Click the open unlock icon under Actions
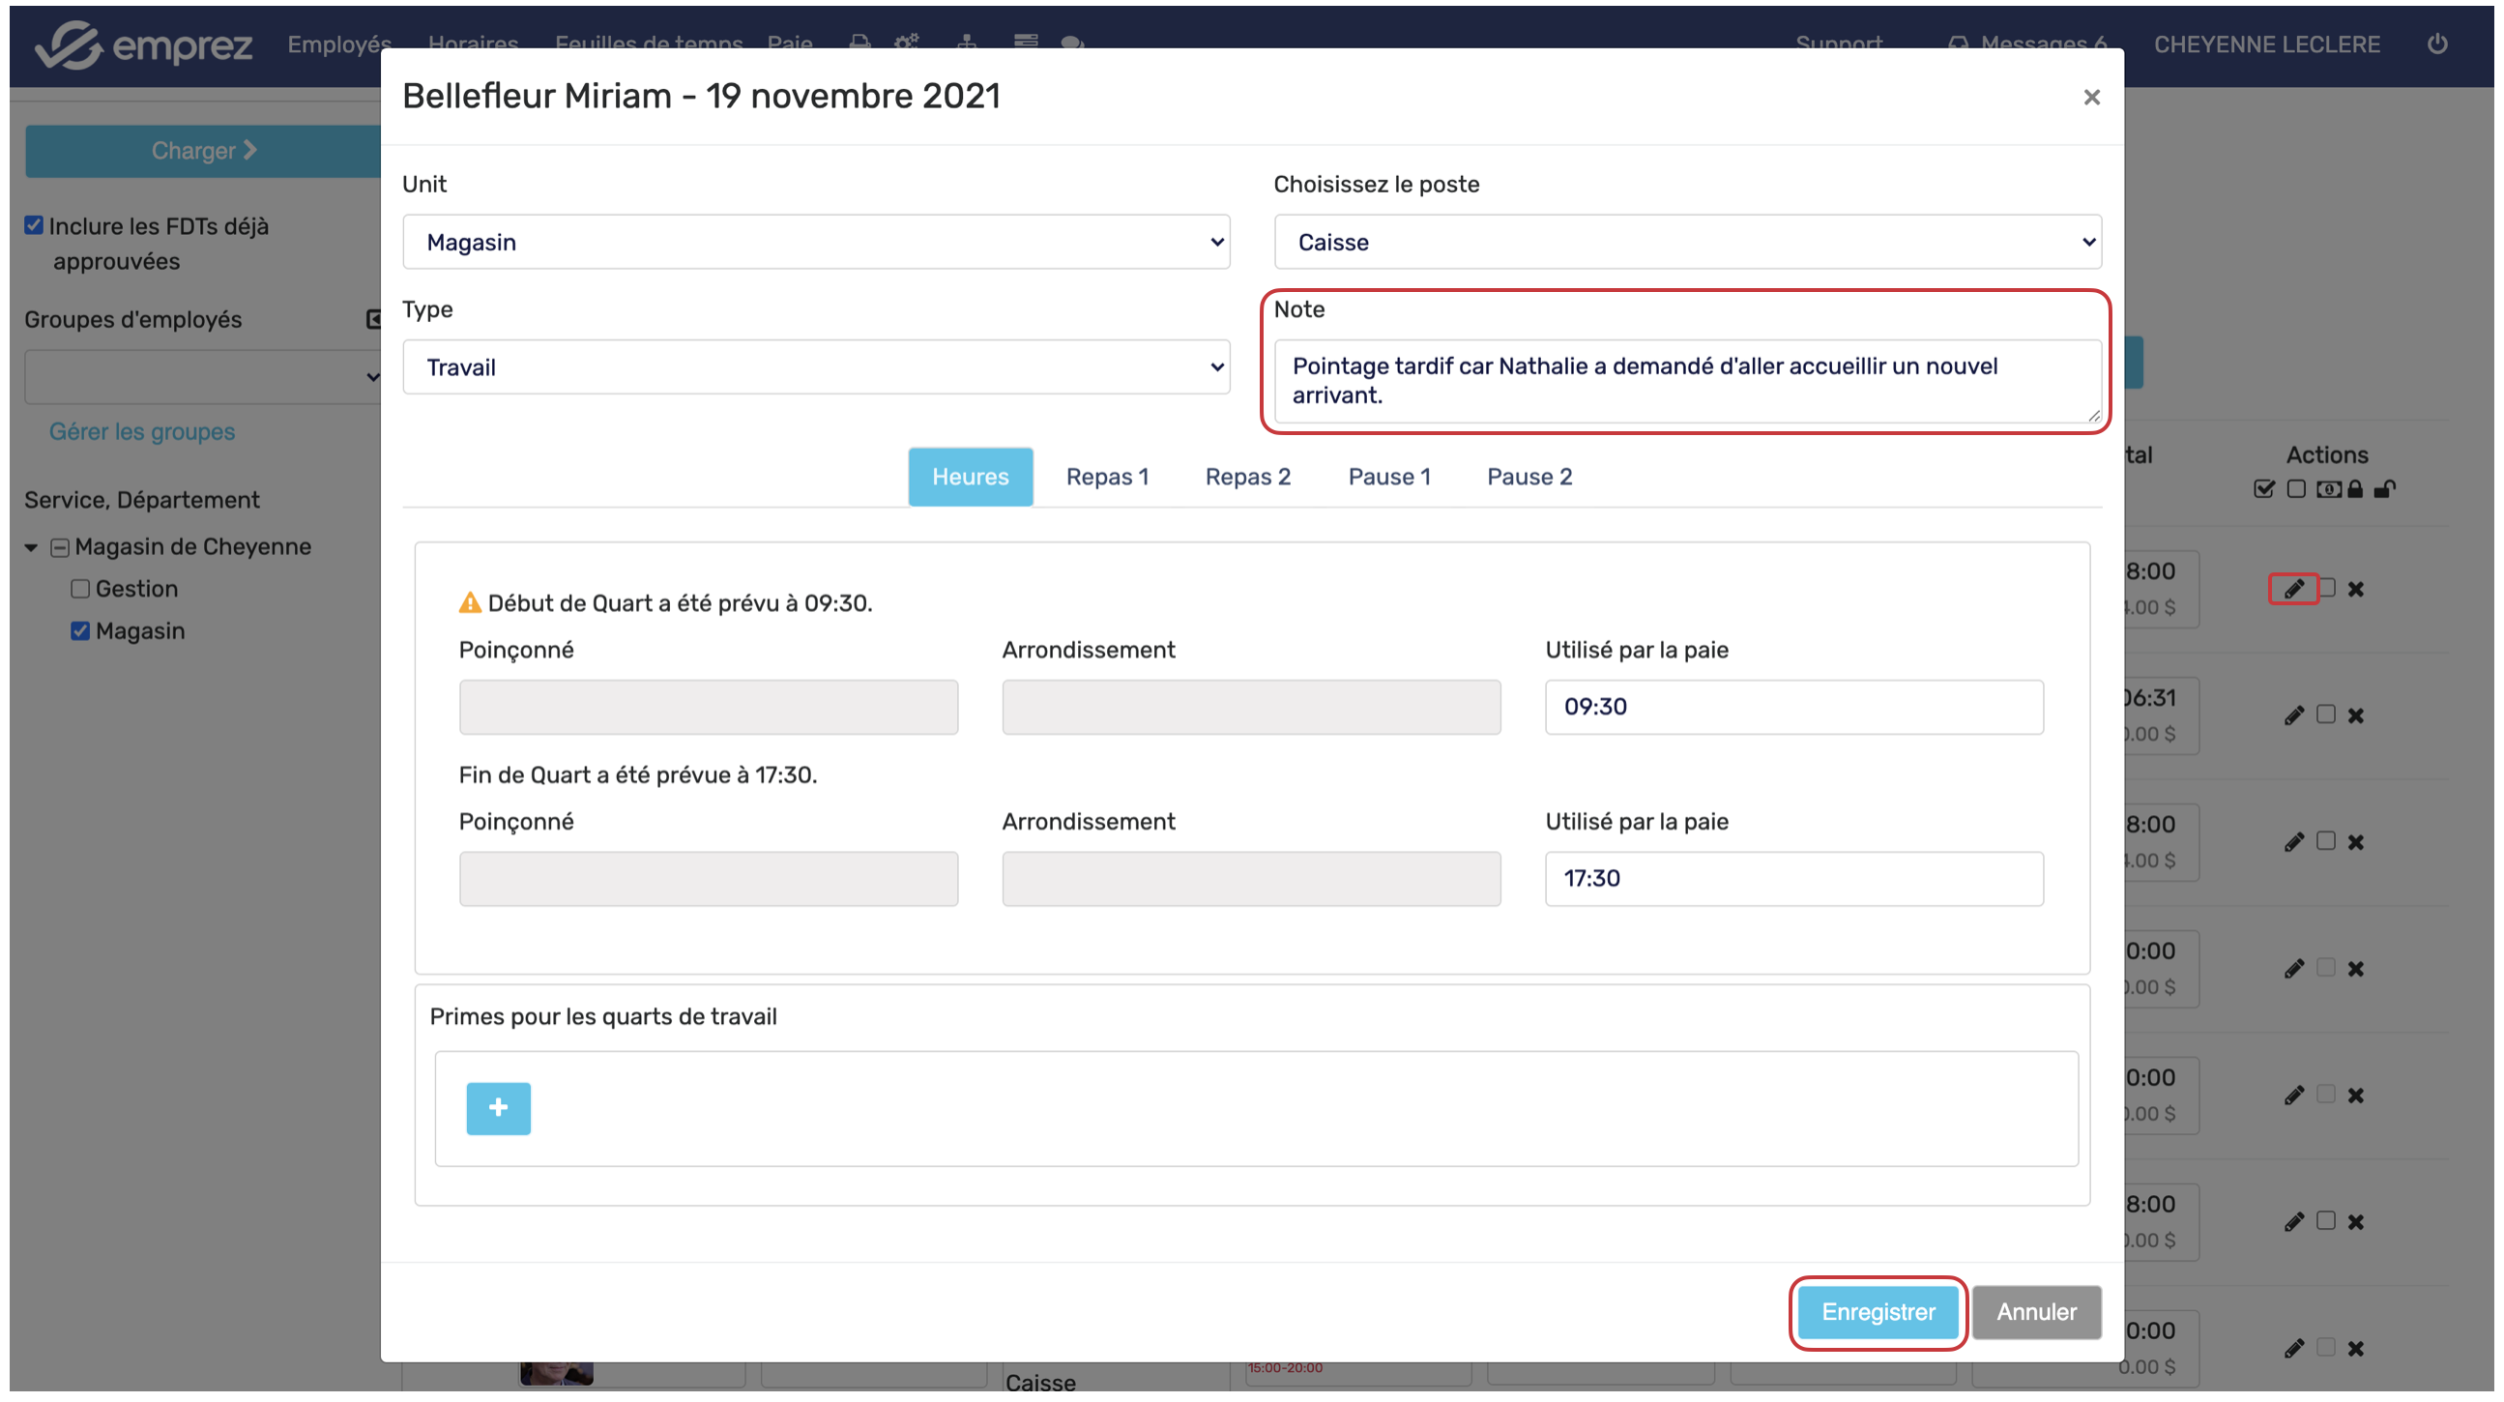The width and height of the screenshot is (2504, 1402). tap(2383, 489)
